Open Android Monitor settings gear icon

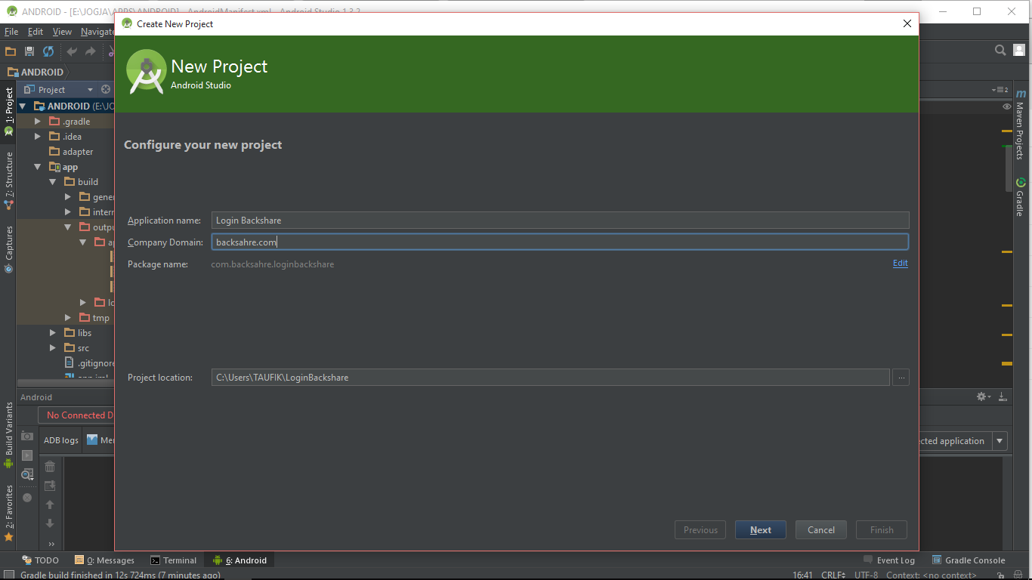click(982, 396)
